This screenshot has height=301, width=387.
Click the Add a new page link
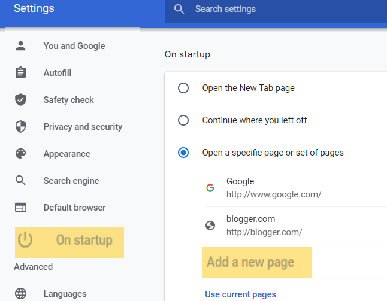pyautogui.click(x=250, y=262)
